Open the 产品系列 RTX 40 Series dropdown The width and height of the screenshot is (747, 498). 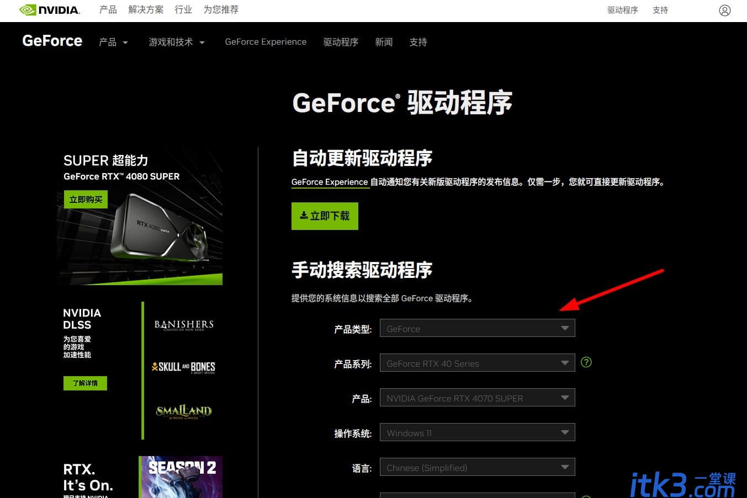pyautogui.click(x=478, y=363)
